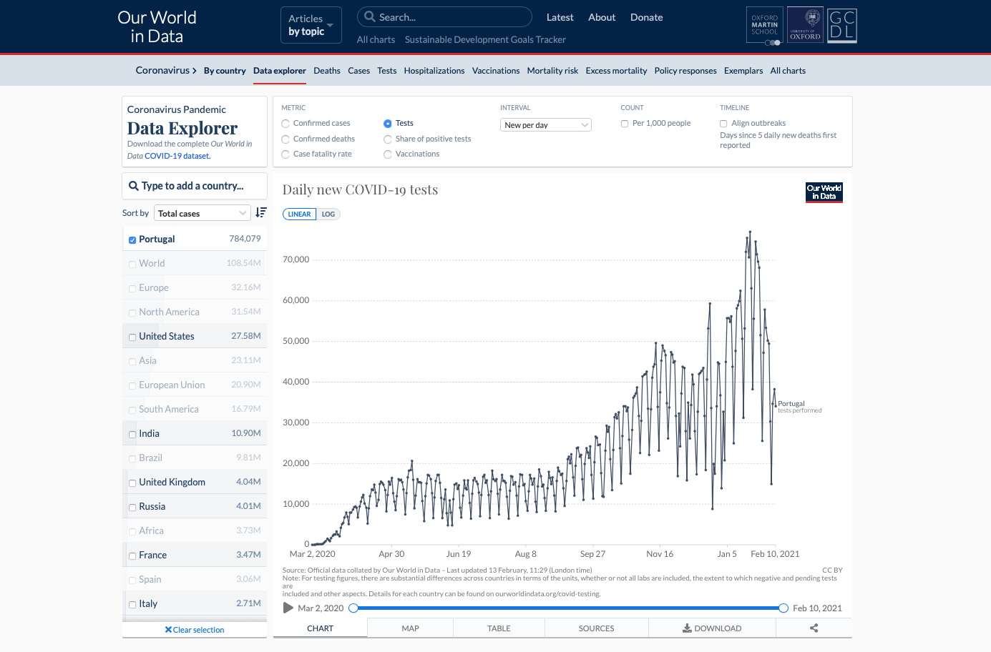The width and height of the screenshot is (991, 652).
Task: Enable Per 1,000 people checkbox
Action: tap(625, 124)
